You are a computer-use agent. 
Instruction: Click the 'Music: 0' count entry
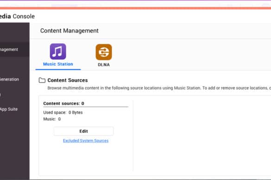pos(52,119)
